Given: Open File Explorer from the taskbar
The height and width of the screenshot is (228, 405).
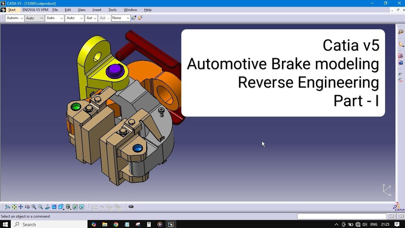Looking at the screenshot, I should [105, 224].
